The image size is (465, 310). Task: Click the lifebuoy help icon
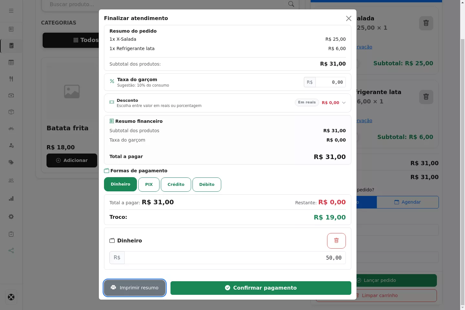pyautogui.click(x=11, y=297)
